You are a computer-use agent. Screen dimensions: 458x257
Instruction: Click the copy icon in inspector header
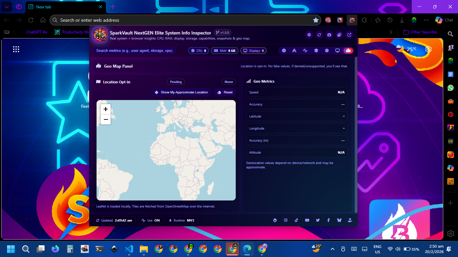click(339, 35)
